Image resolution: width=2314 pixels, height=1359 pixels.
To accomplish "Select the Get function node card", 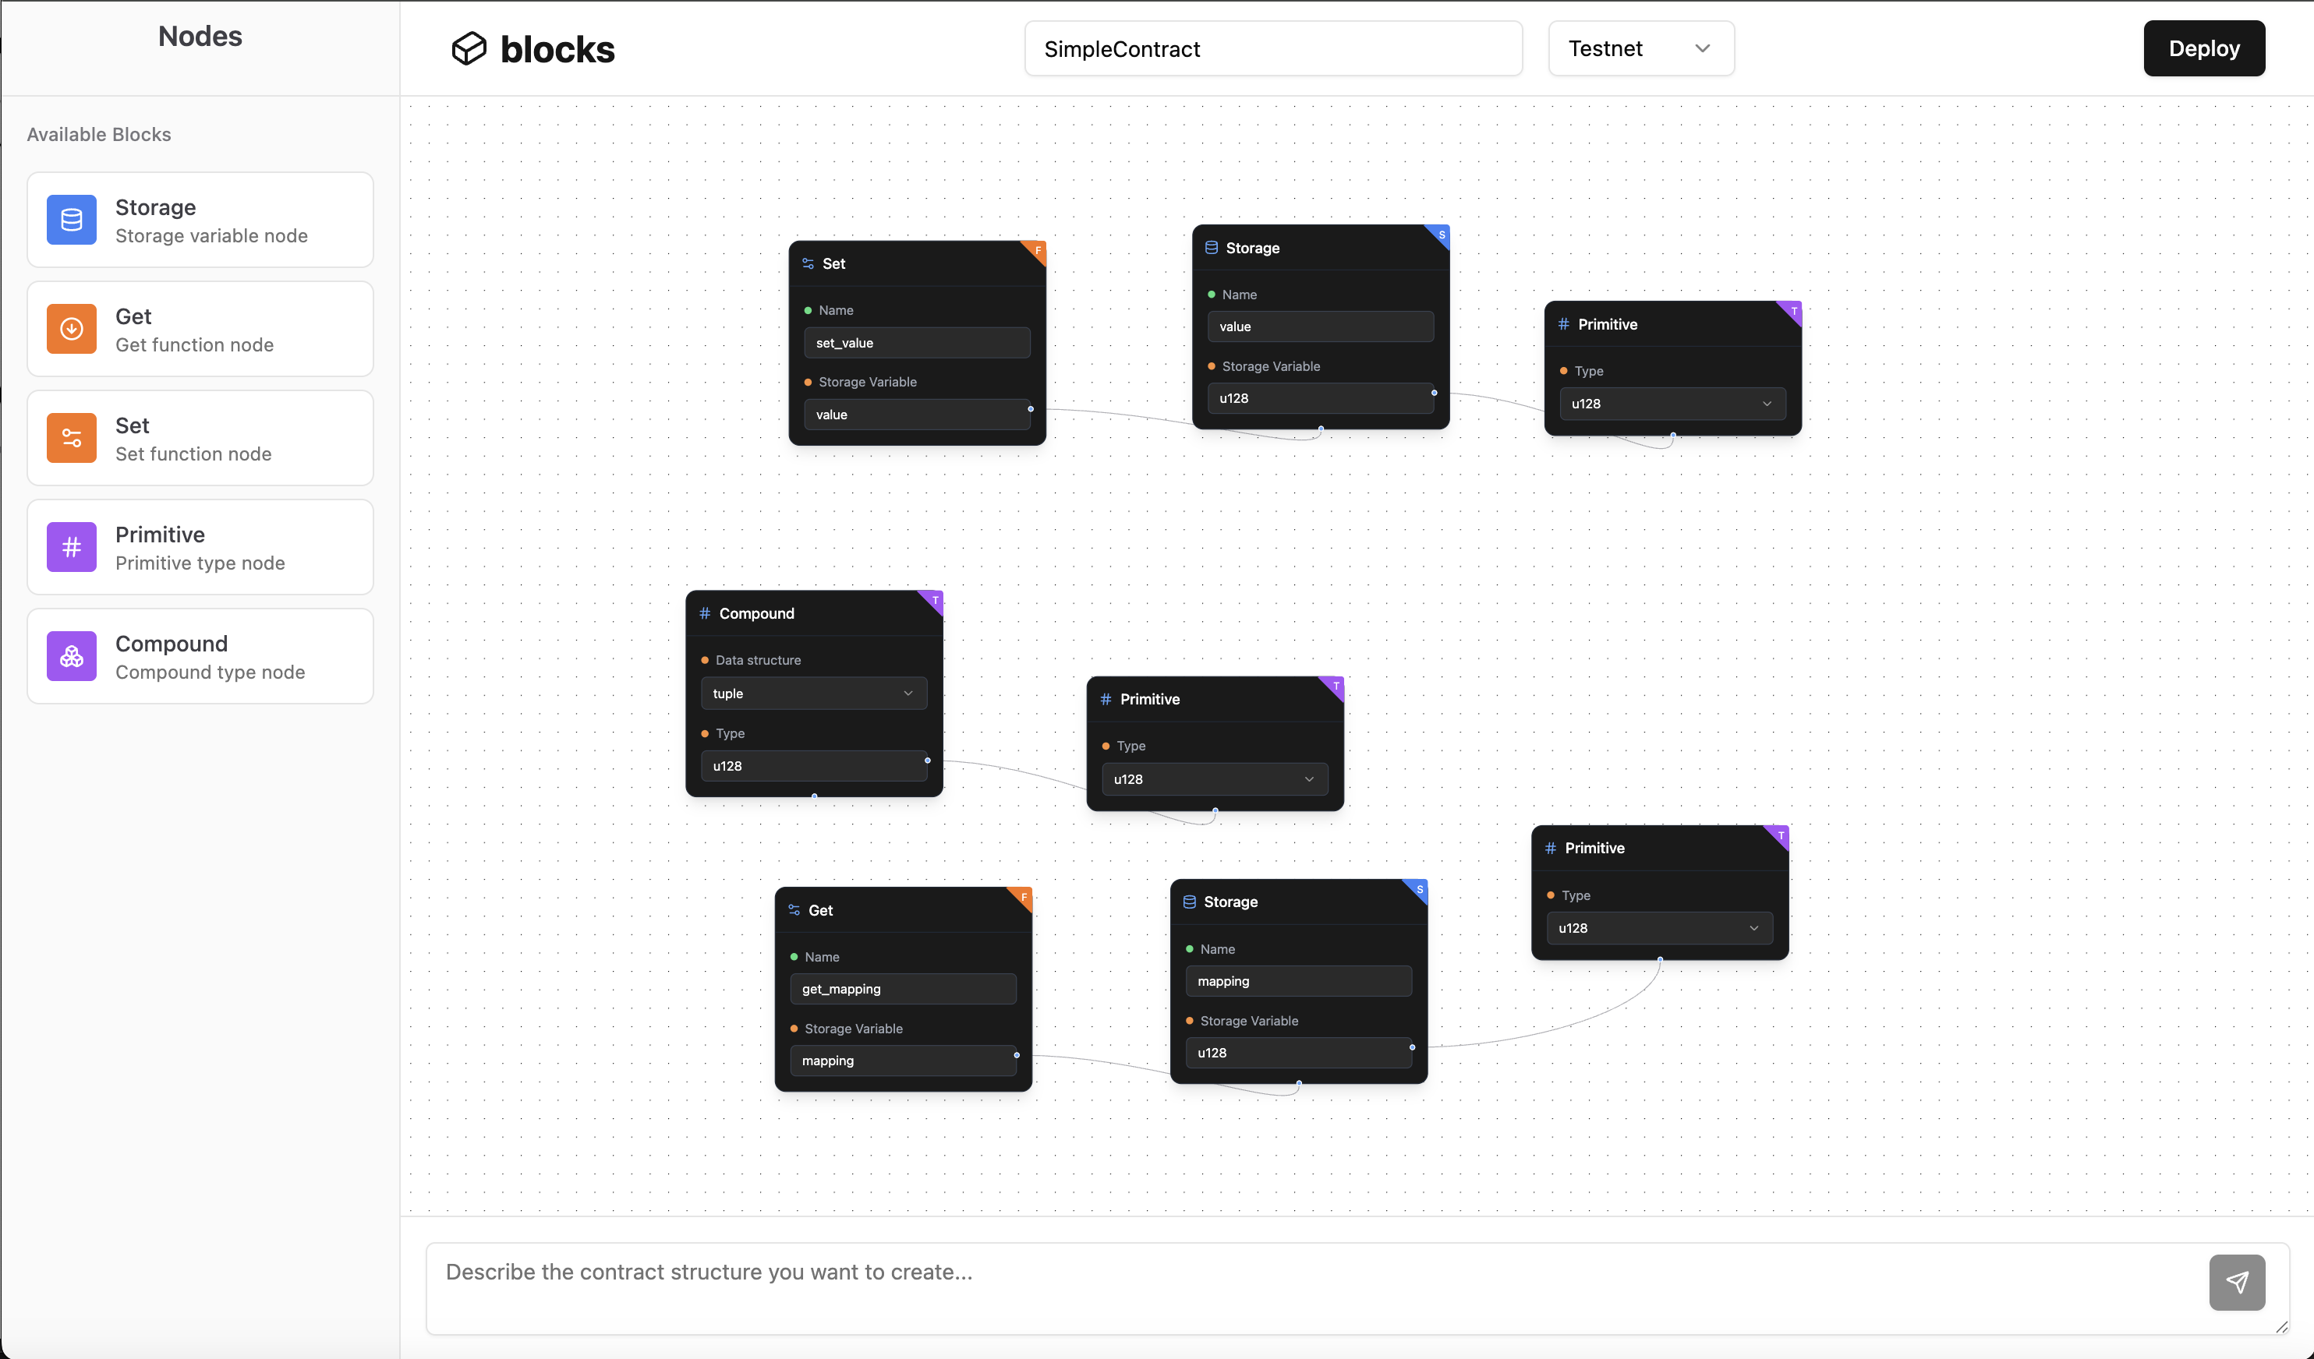I will pyautogui.click(x=200, y=330).
